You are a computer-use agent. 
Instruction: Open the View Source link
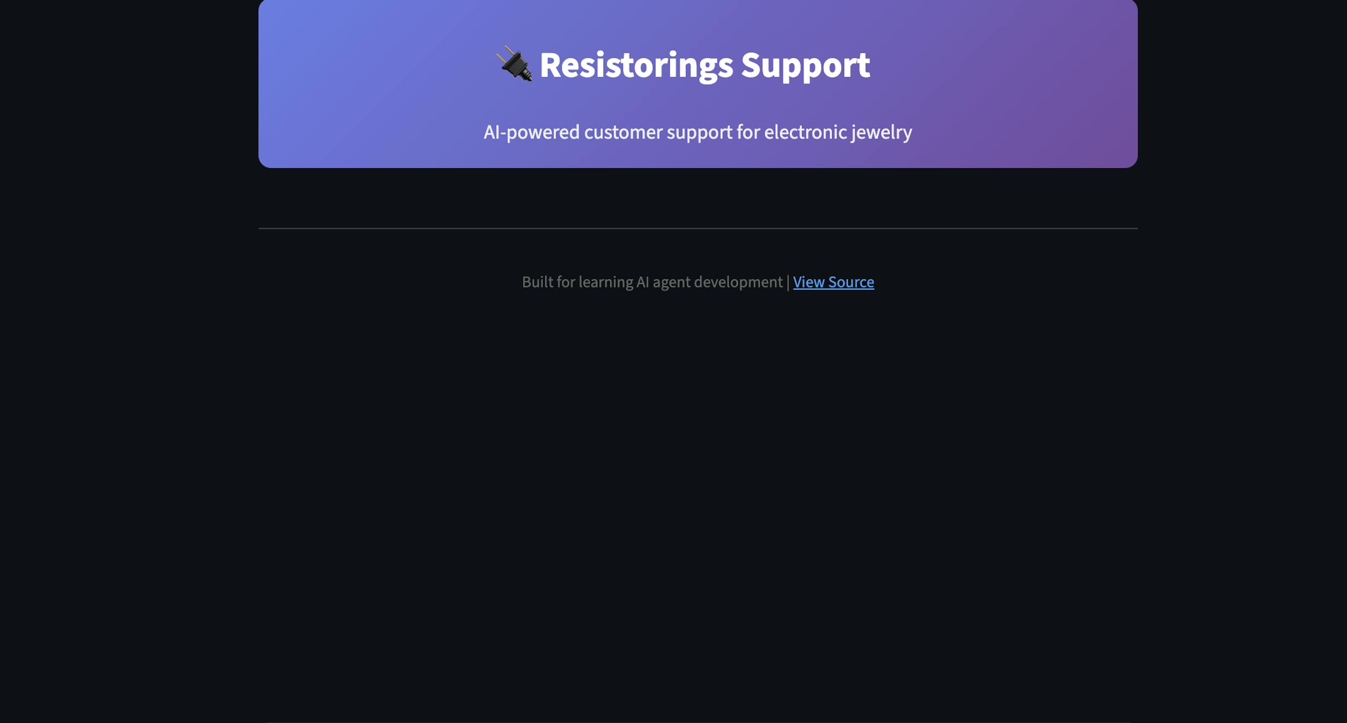click(833, 282)
